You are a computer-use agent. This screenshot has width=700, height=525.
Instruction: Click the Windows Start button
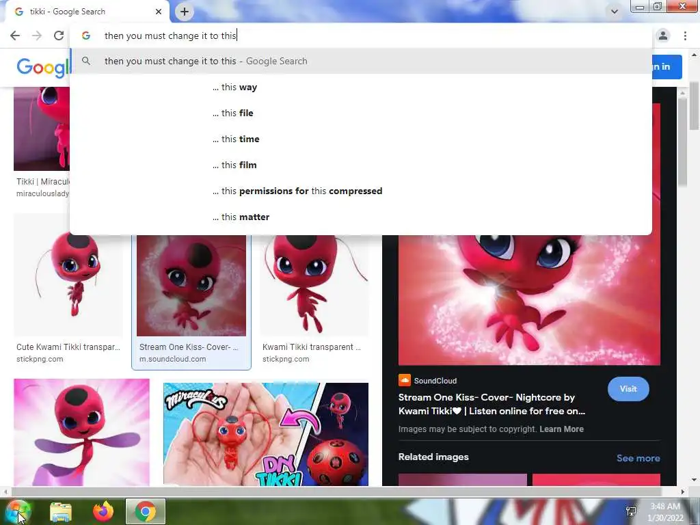coord(18,511)
